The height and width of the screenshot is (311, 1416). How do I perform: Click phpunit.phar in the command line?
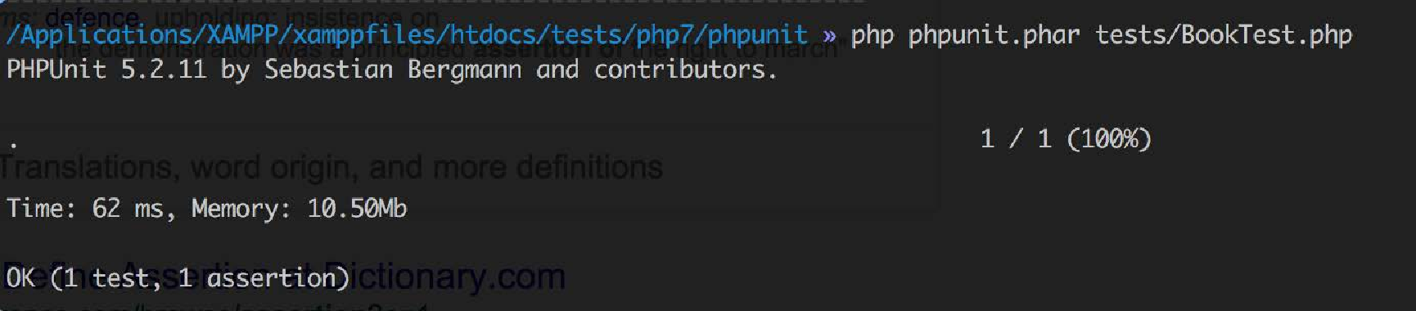994,36
